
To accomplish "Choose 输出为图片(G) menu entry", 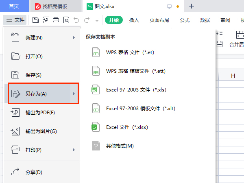I will pyautogui.click(x=42, y=131).
